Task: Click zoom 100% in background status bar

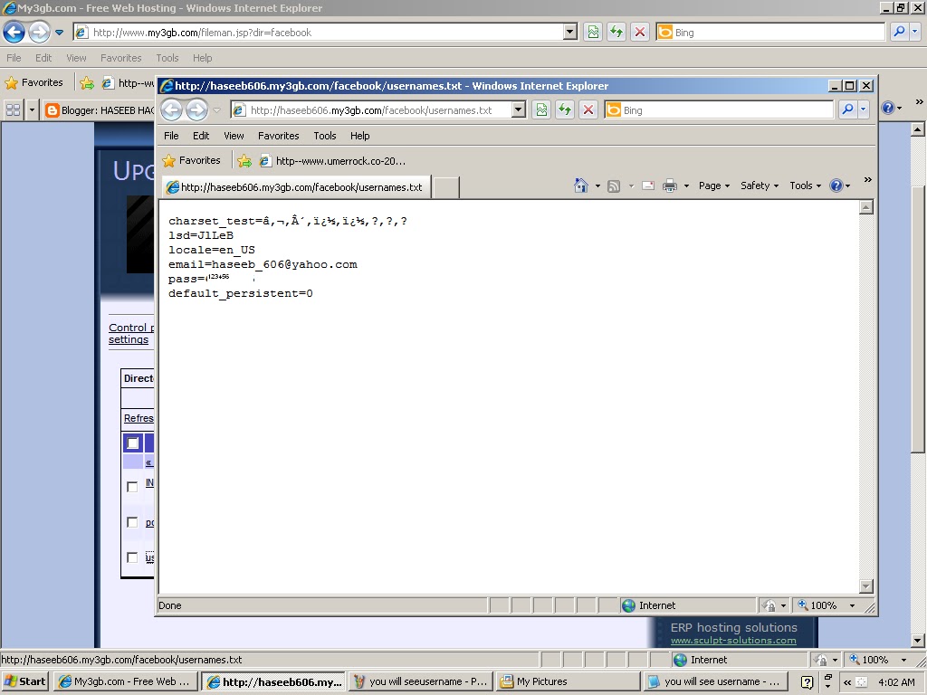Action: pos(874,660)
